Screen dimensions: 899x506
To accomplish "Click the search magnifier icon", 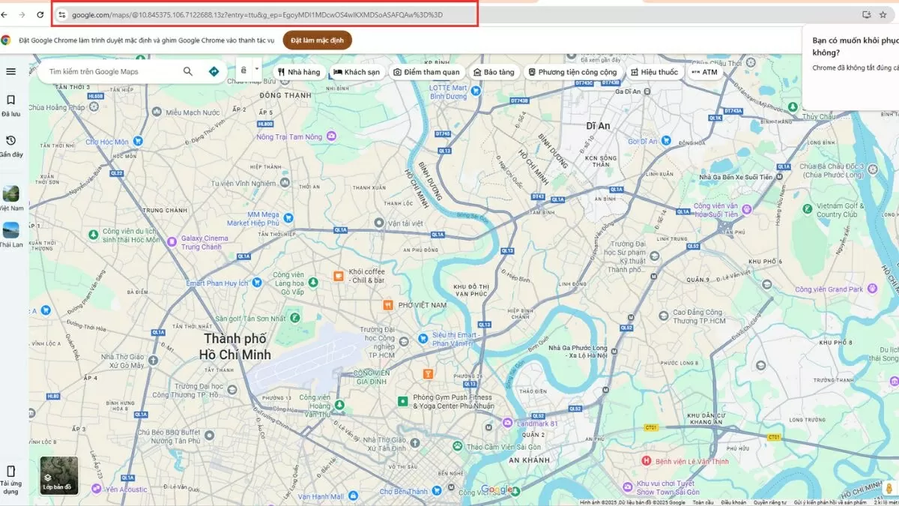I will [188, 71].
